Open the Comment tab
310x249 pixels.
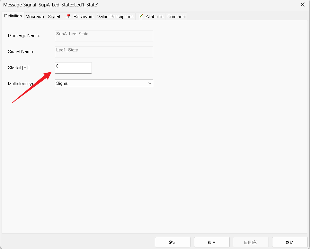176,16
